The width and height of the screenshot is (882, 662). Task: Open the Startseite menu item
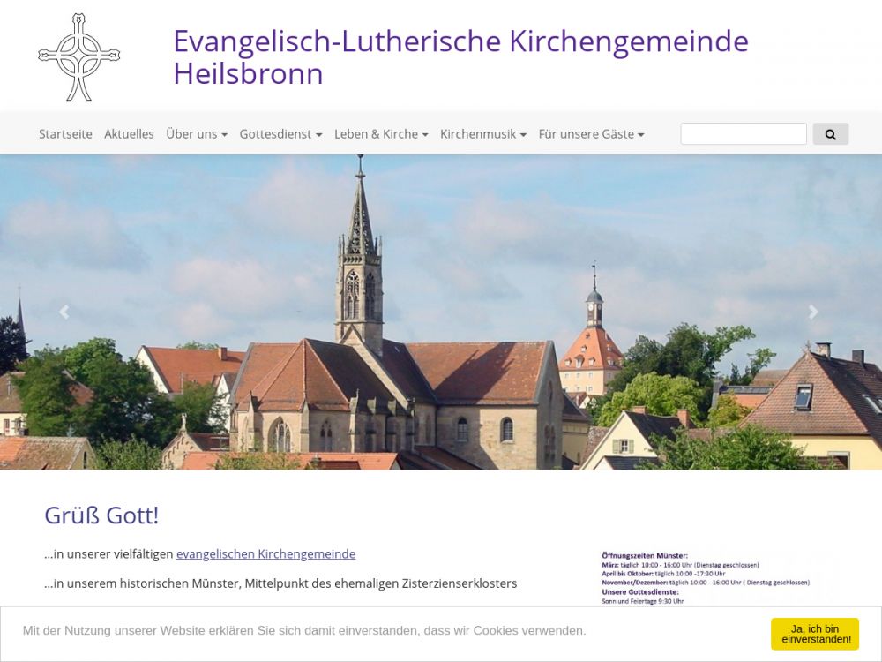coord(65,134)
